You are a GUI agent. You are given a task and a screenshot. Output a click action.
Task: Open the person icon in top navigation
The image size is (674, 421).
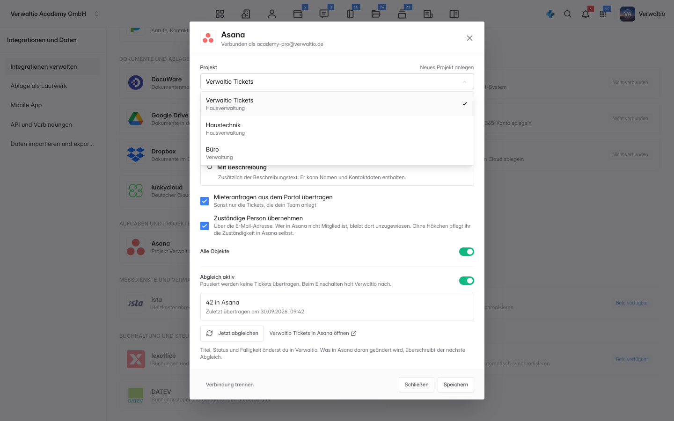click(272, 14)
